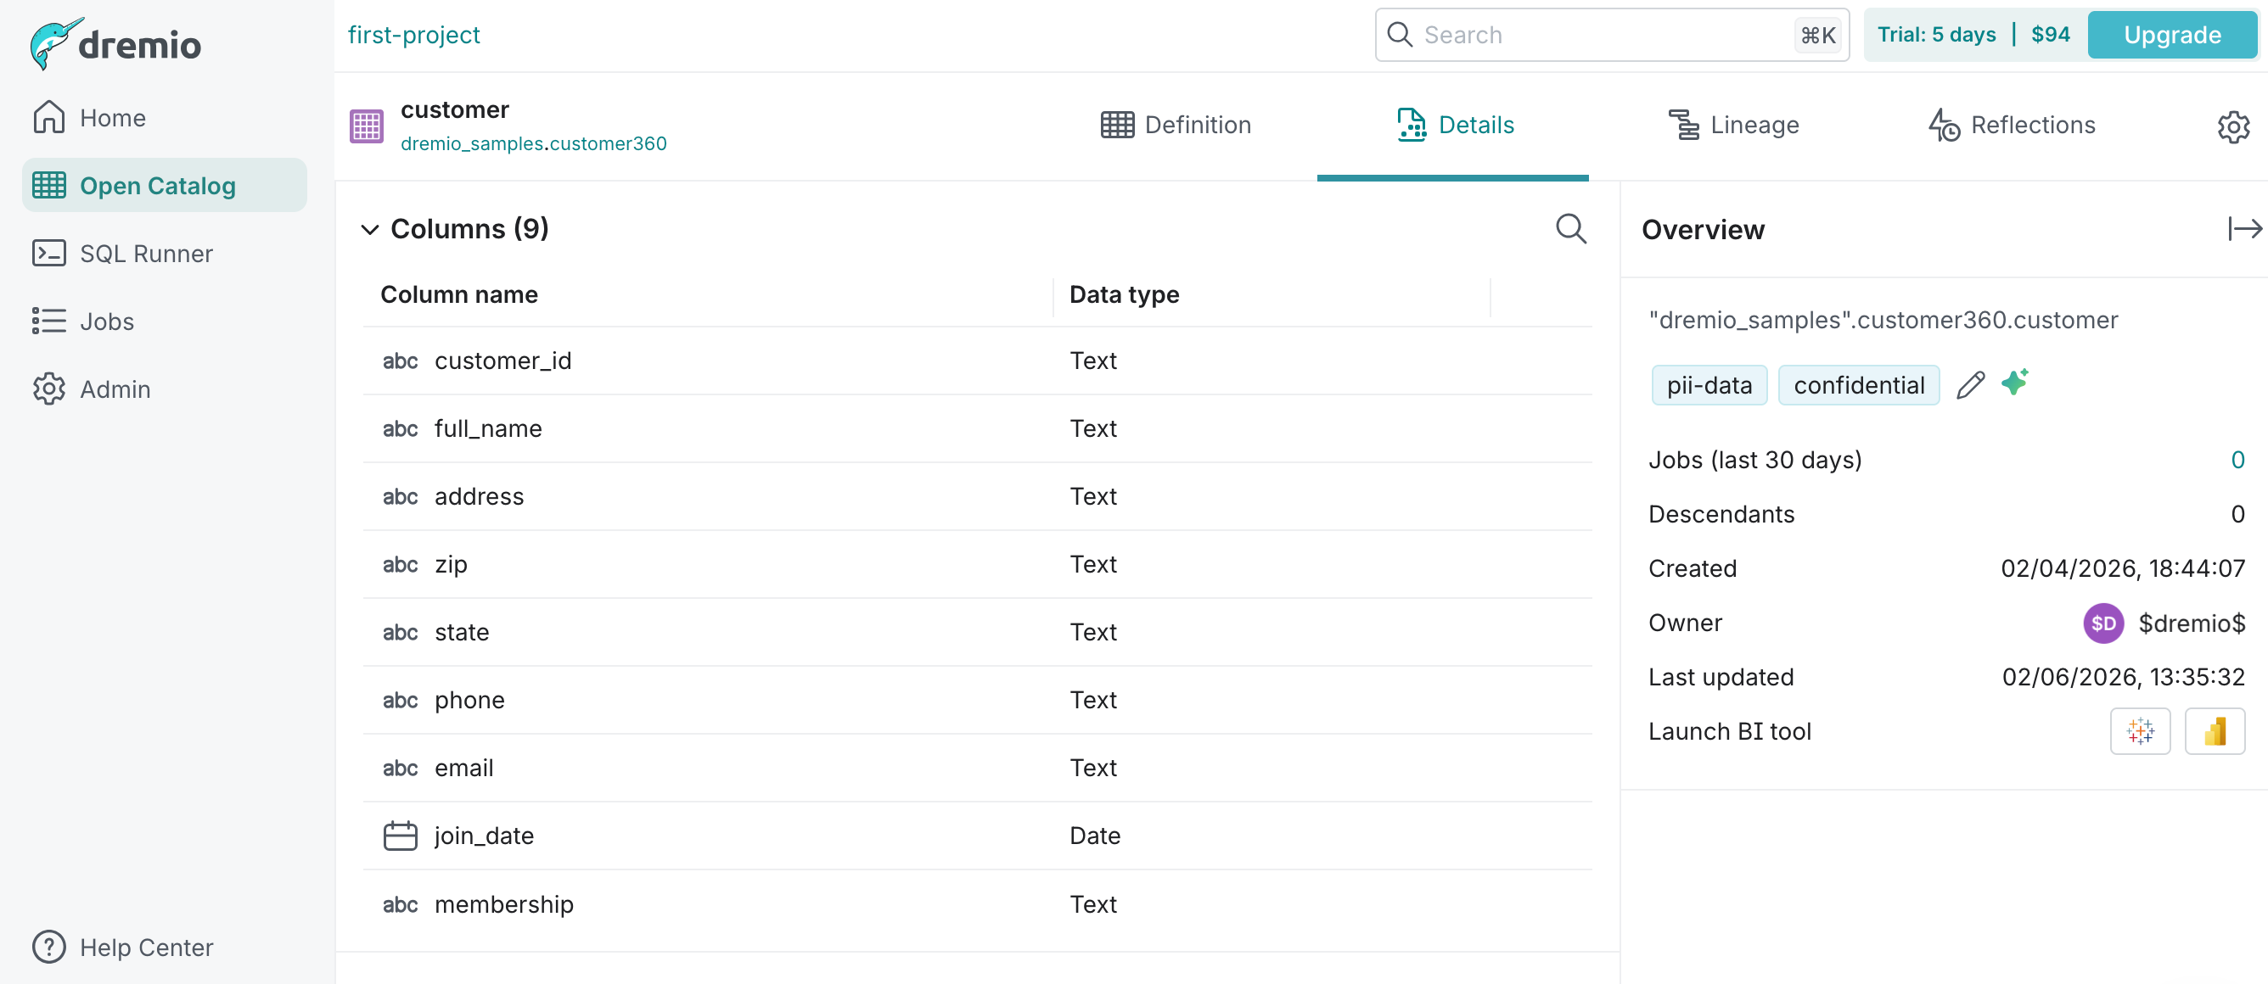Launch the Power BI tool
Viewport: 2268px width, 984px height.
(x=2216, y=731)
